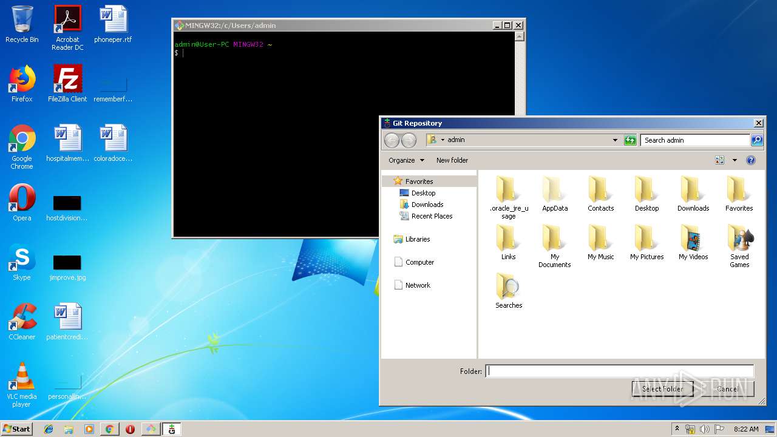Click the volume icon in system tray
The height and width of the screenshot is (437, 777).
704,429
